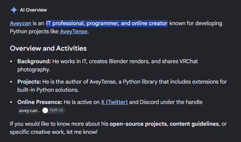Click the 'AI Overview' label
Screen dimensions: 241x142
[33, 10]
